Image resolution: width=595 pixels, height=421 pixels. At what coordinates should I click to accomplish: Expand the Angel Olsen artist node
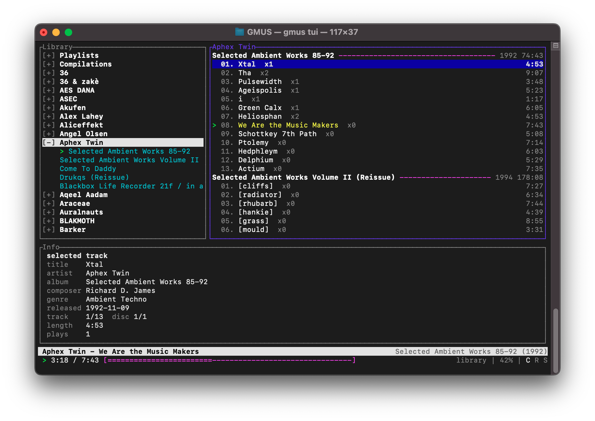pyautogui.click(x=49, y=134)
